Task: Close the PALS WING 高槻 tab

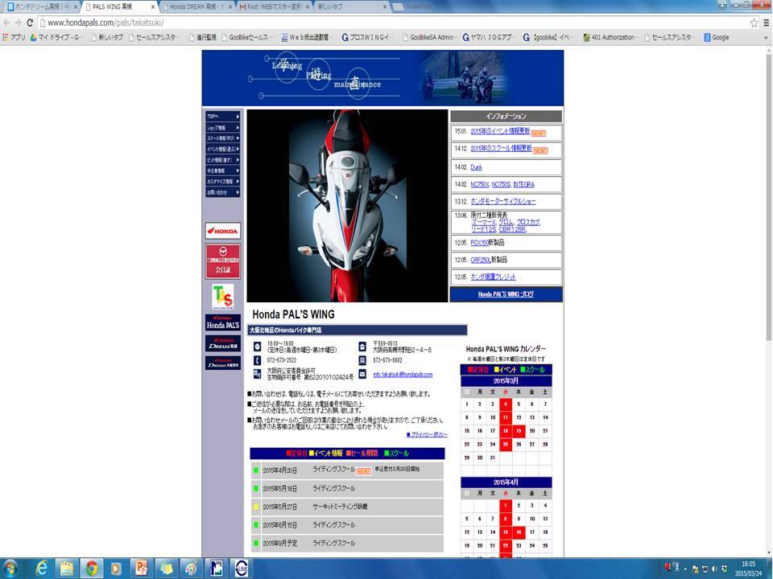Action: click(x=152, y=7)
